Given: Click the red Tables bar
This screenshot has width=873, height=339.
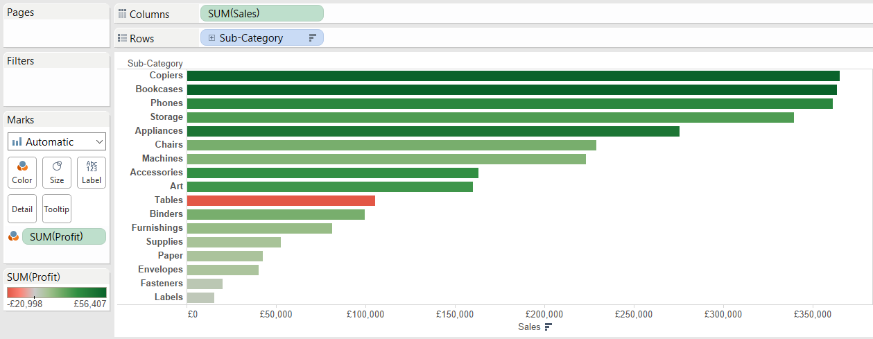Looking at the screenshot, I should [281, 200].
